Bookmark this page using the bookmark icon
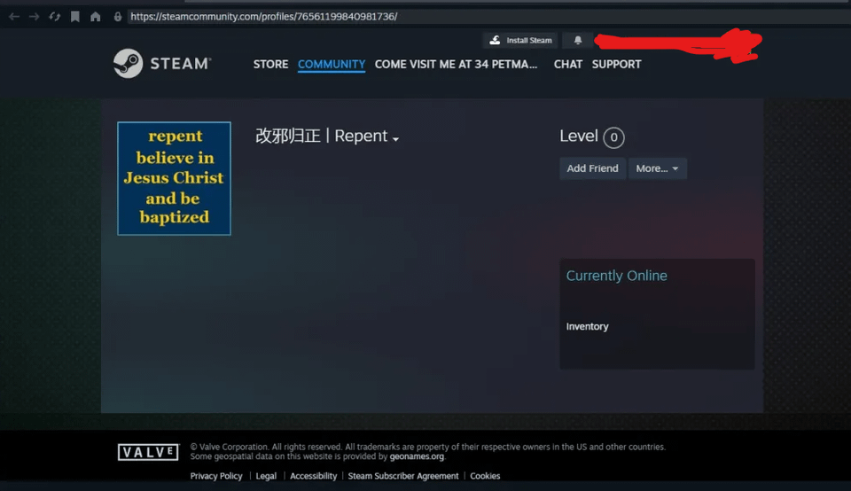 click(74, 17)
